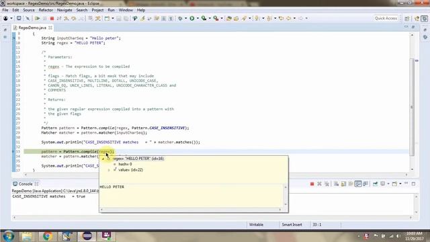Click the Step Into debug icon
This screenshot has width=430, height=242.
click(67, 18)
